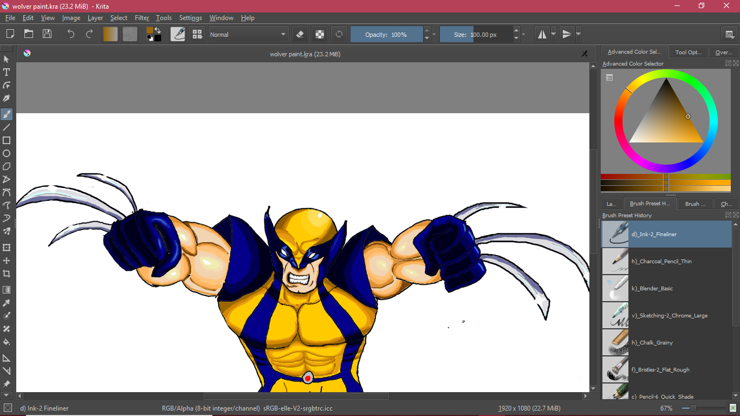Screen dimensions: 740x416
Task: Select the Select Shapes arrow tool
Action: 7,59
